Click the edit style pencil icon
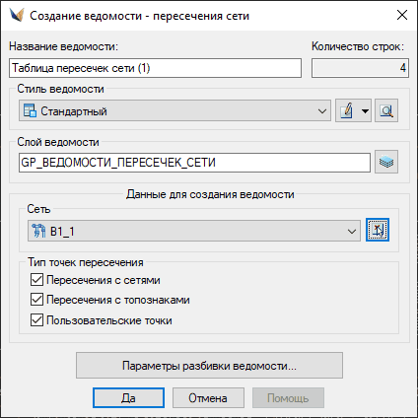The image size is (418, 418). coord(347,110)
